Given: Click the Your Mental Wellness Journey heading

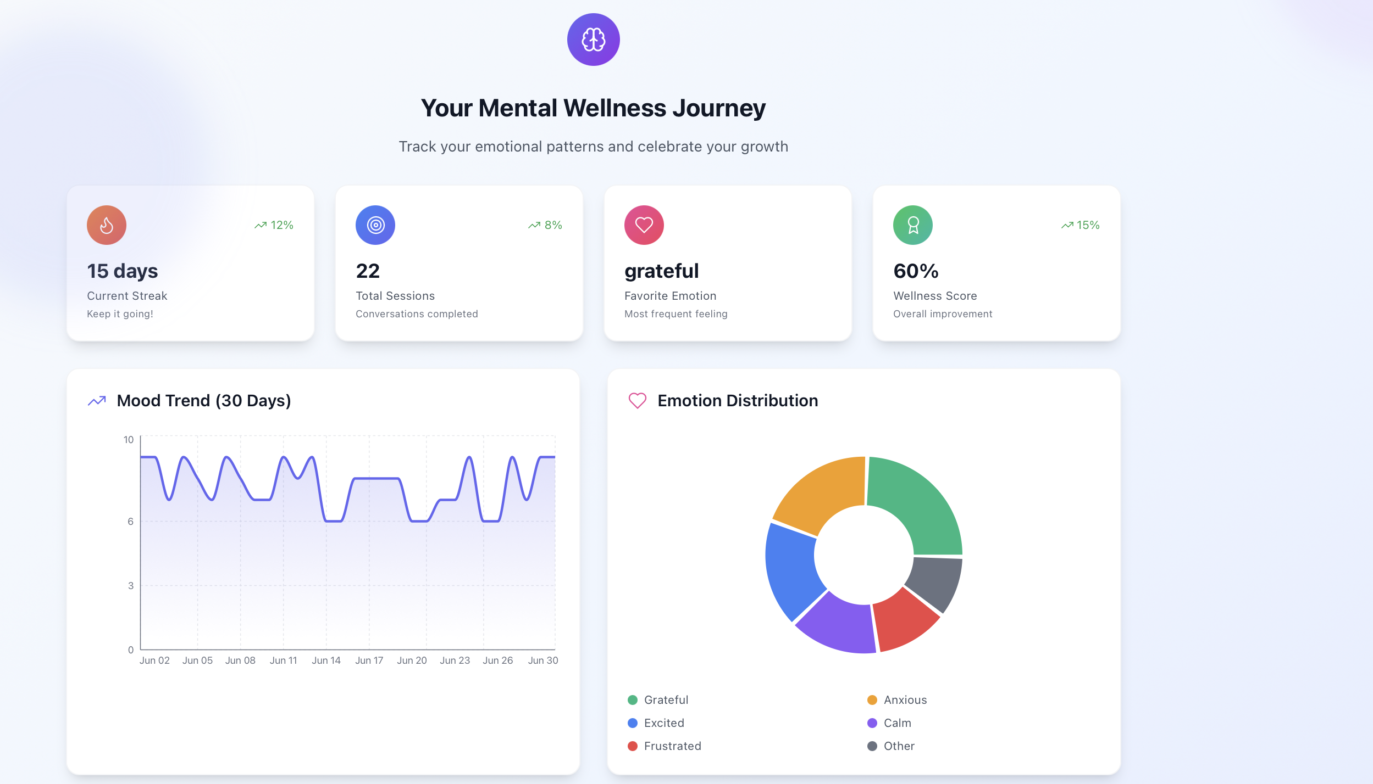Looking at the screenshot, I should pyautogui.click(x=593, y=108).
